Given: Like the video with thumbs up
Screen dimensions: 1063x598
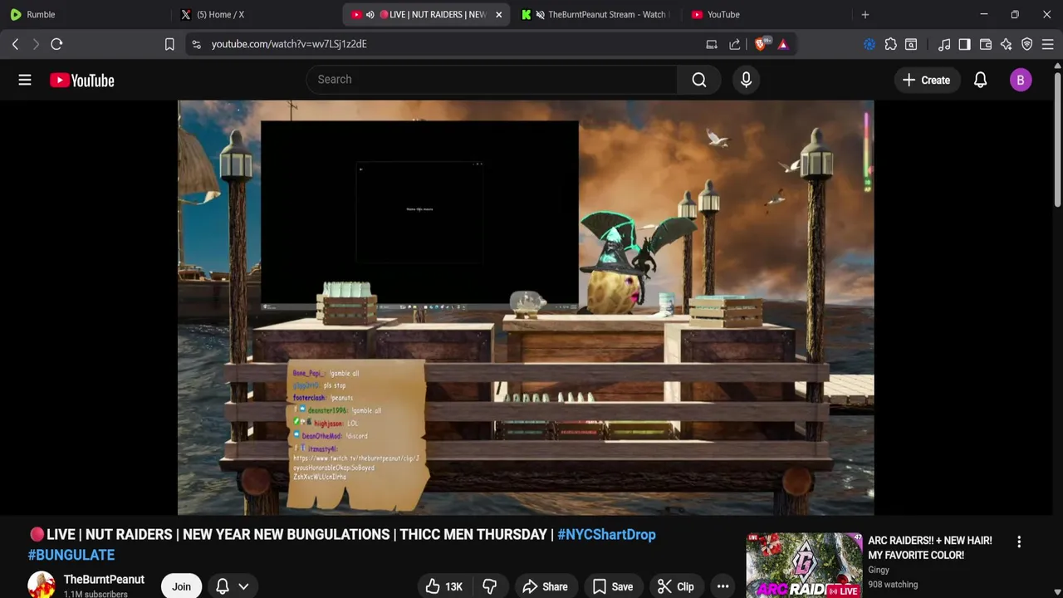Looking at the screenshot, I should click(x=444, y=586).
